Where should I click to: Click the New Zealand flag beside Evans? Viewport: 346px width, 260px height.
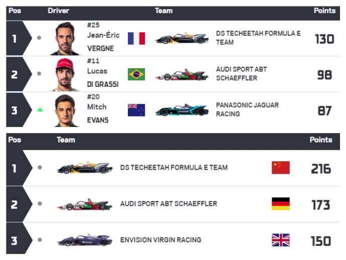(x=136, y=110)
